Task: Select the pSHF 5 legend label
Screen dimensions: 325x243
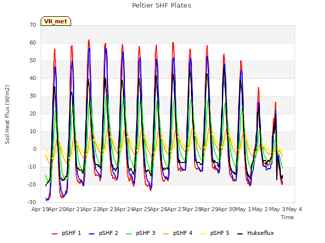Action: coord(220,233)
